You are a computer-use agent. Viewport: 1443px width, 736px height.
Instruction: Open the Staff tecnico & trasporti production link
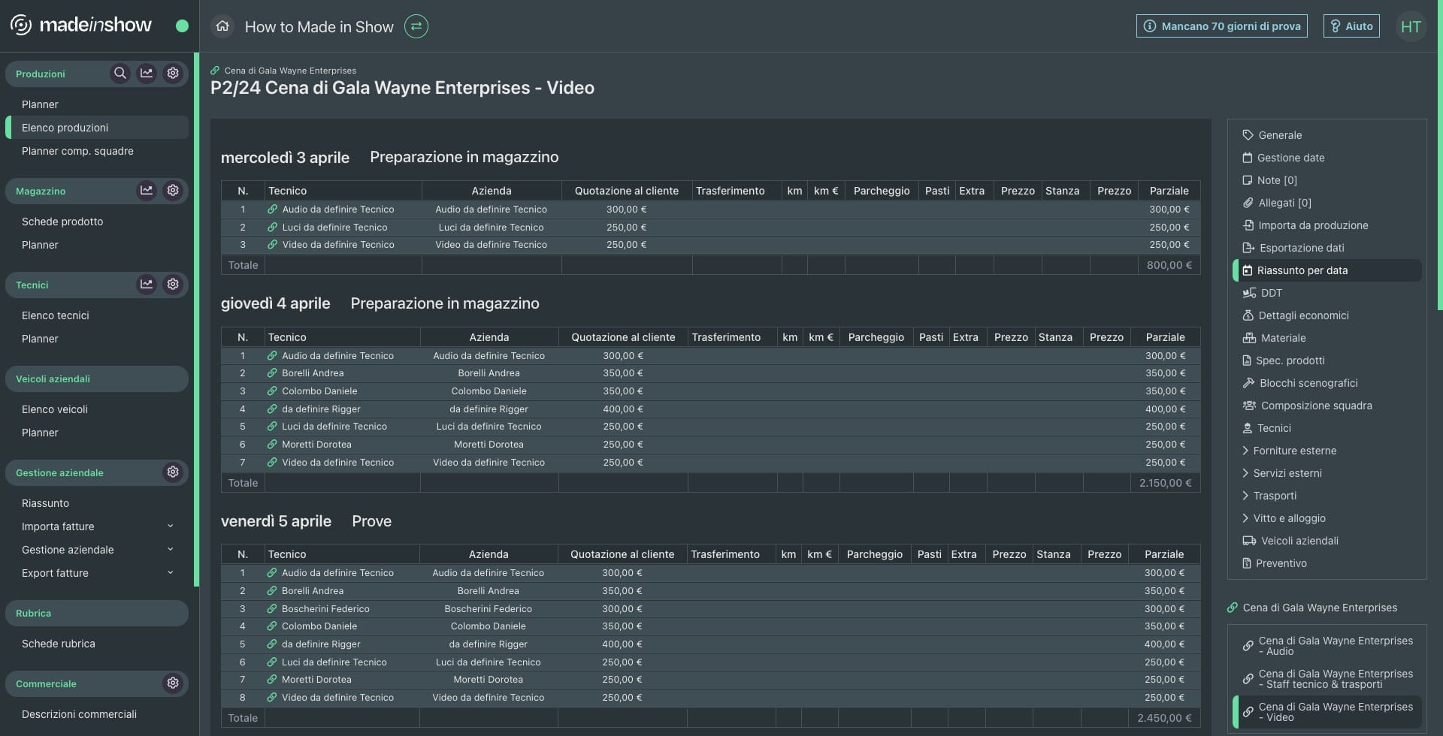(x=1327, y=679)
